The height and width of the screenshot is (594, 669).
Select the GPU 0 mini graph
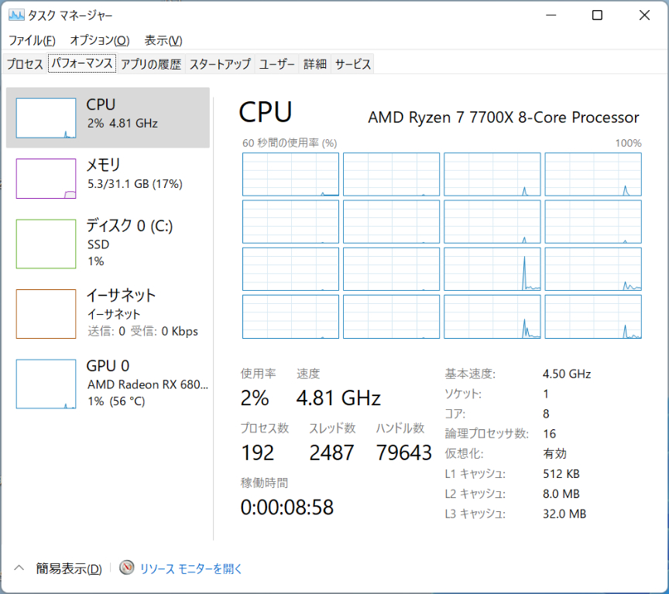(46, 384)
